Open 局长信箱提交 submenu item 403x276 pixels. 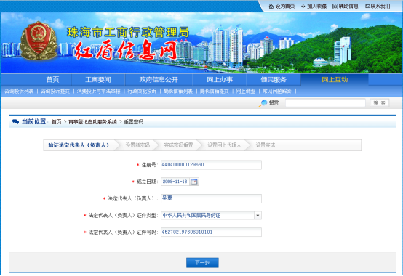coord(215,91)
